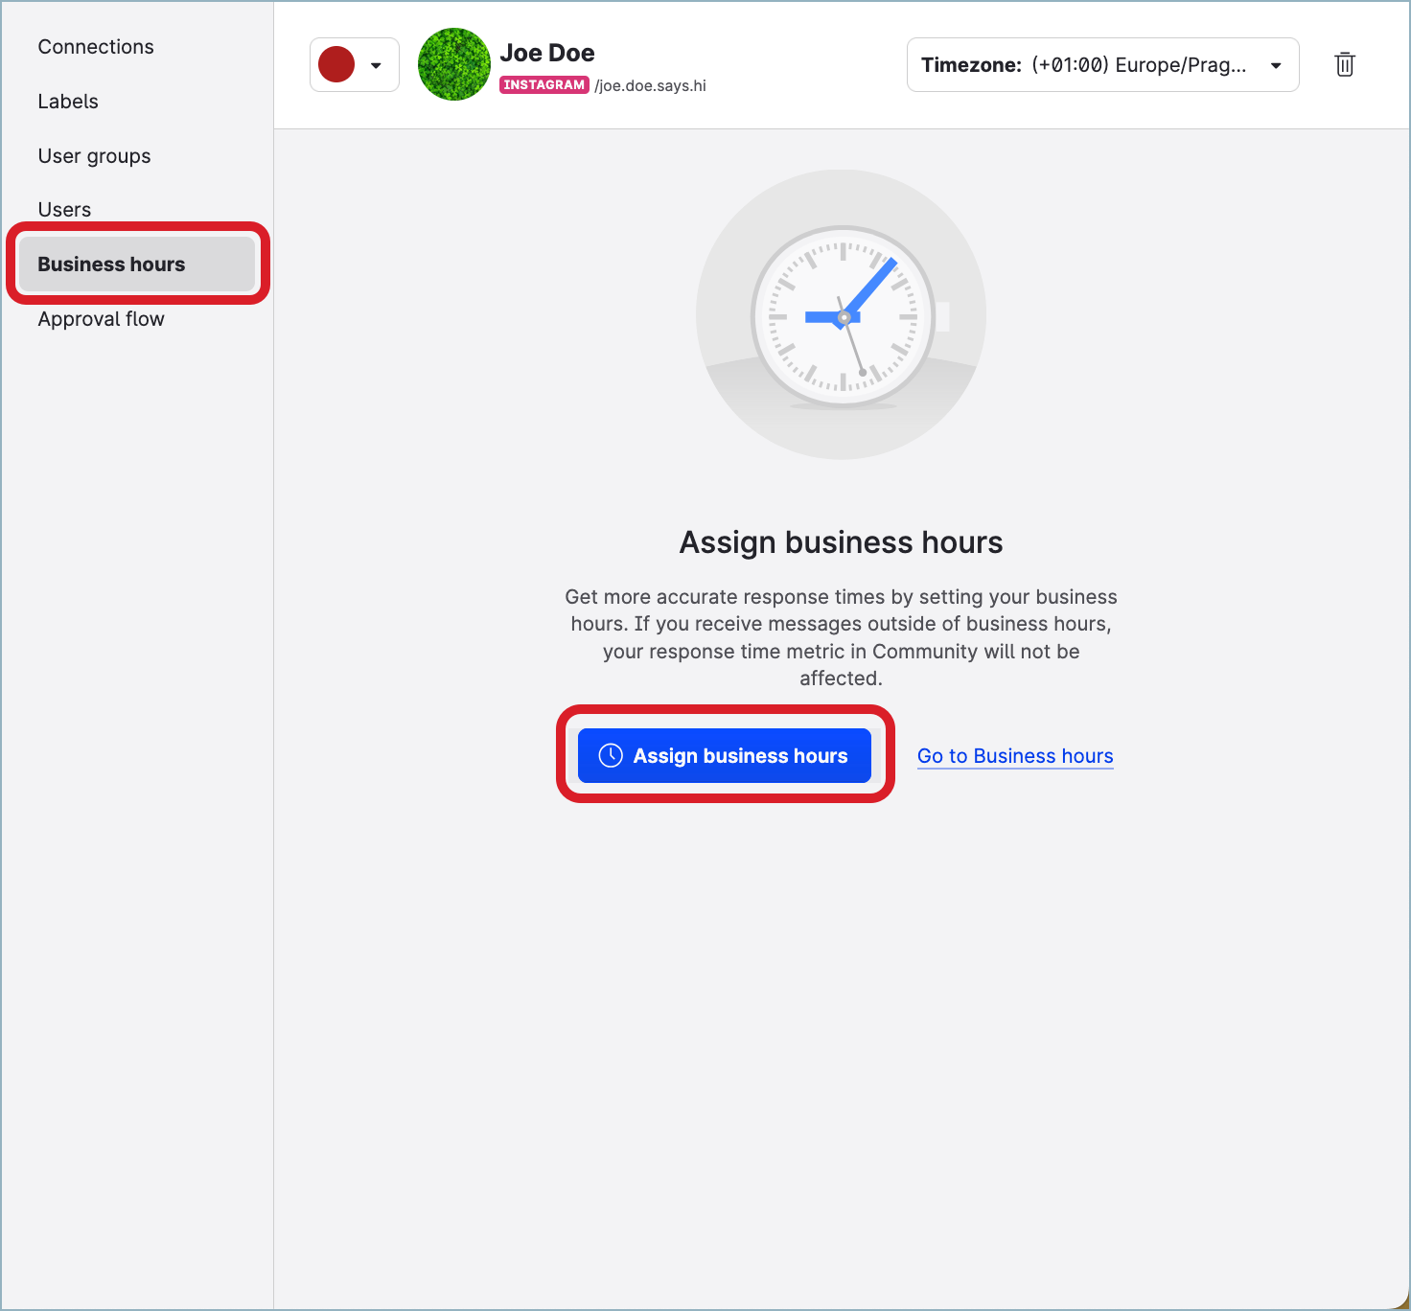Select User groups in the sidebar

94,156
